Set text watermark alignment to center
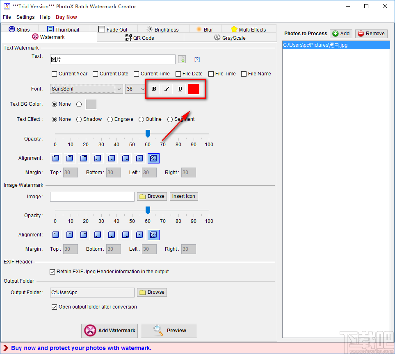 click(139, 158)
